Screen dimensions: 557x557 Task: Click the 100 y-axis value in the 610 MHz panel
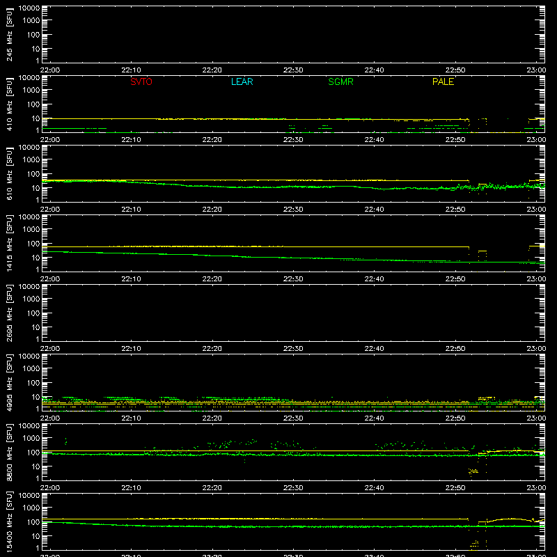pos(33,173)
